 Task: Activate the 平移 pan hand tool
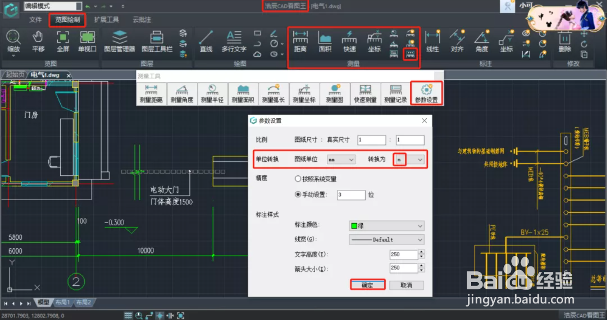click(38, 41)
